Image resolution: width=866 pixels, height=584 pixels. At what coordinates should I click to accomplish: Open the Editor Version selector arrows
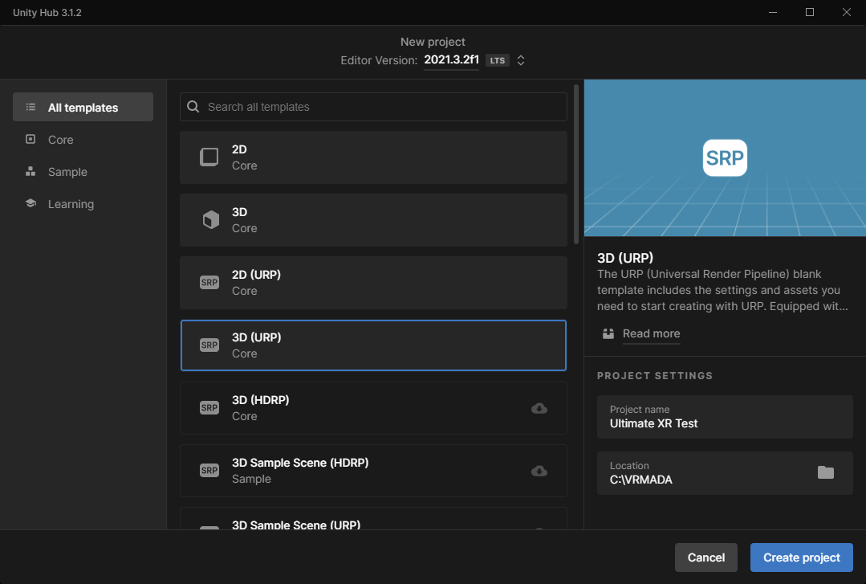pos(520,60)
